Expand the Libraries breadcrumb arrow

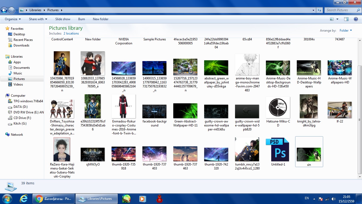[x=44, y=10]
